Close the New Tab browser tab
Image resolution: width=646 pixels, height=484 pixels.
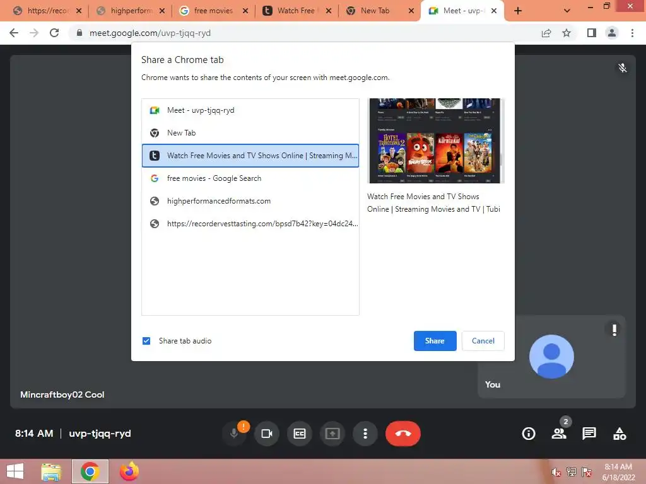tap(411, 11)
